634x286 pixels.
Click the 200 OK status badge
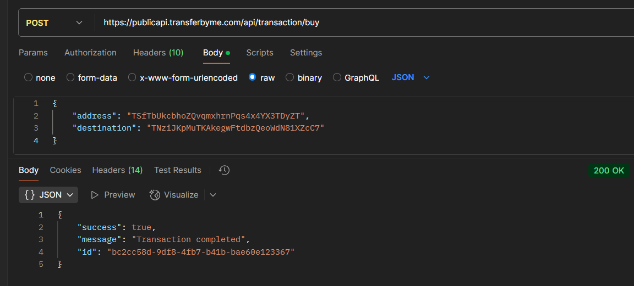[609, 170]
